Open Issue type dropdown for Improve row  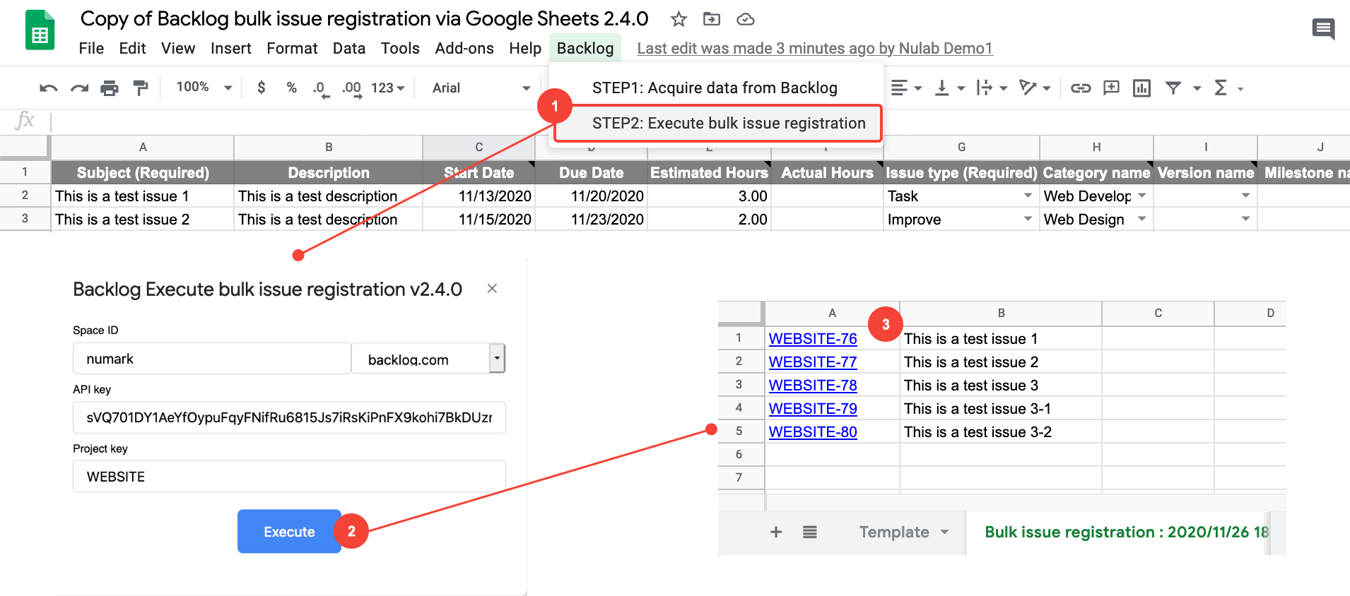pos(1028,219)
